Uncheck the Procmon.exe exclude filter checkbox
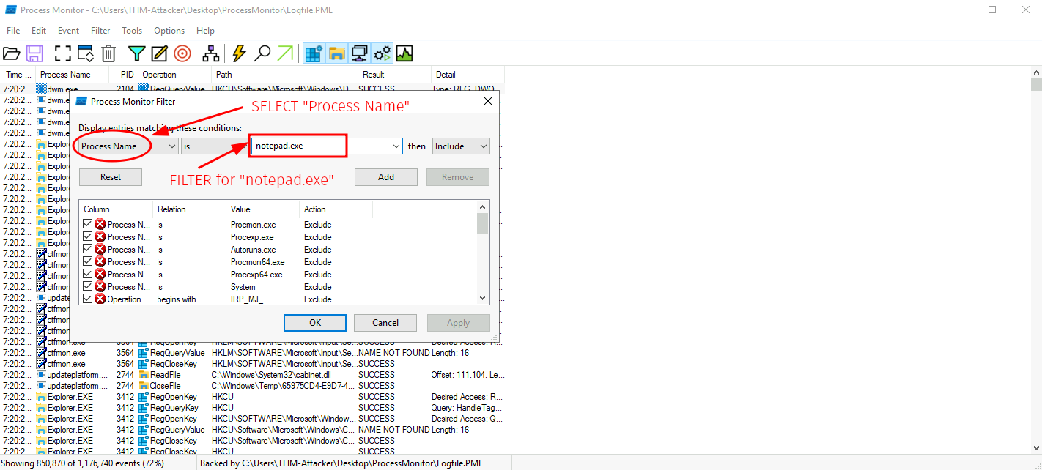This screenshot has height=470, width=1042. click(88, 225)
